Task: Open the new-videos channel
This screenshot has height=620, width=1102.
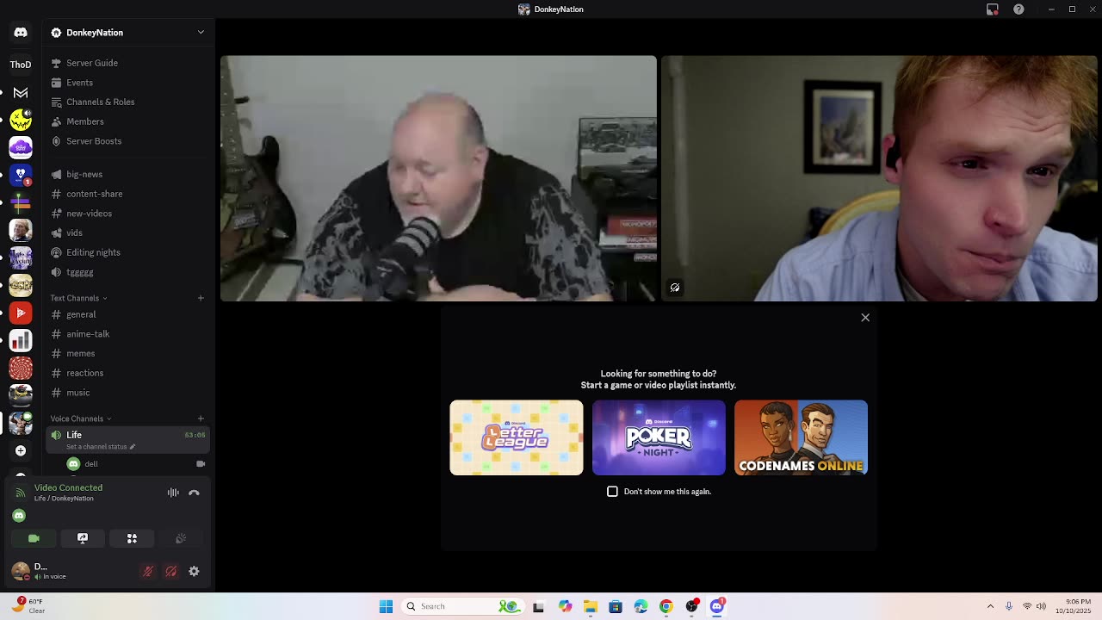Action: click(127, 214)
